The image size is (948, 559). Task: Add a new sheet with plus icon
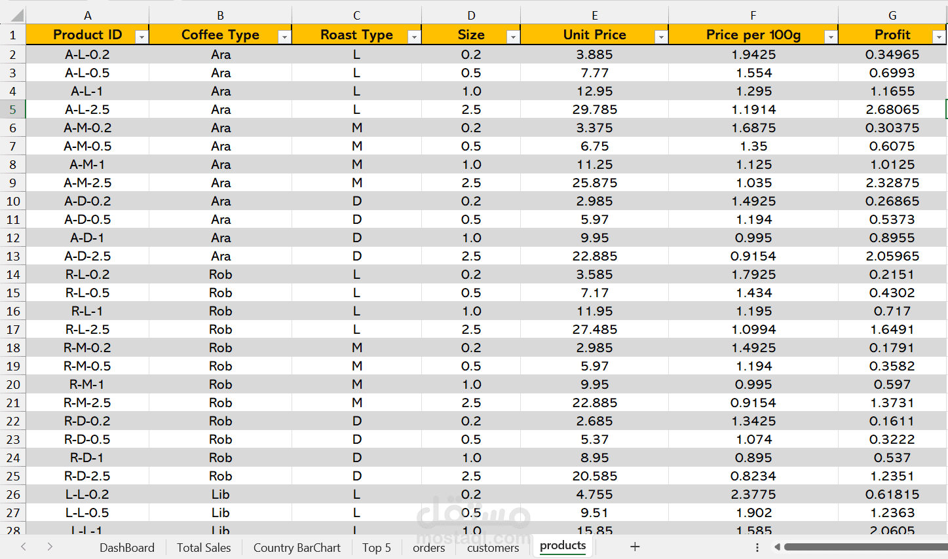[x=634, y=547]
